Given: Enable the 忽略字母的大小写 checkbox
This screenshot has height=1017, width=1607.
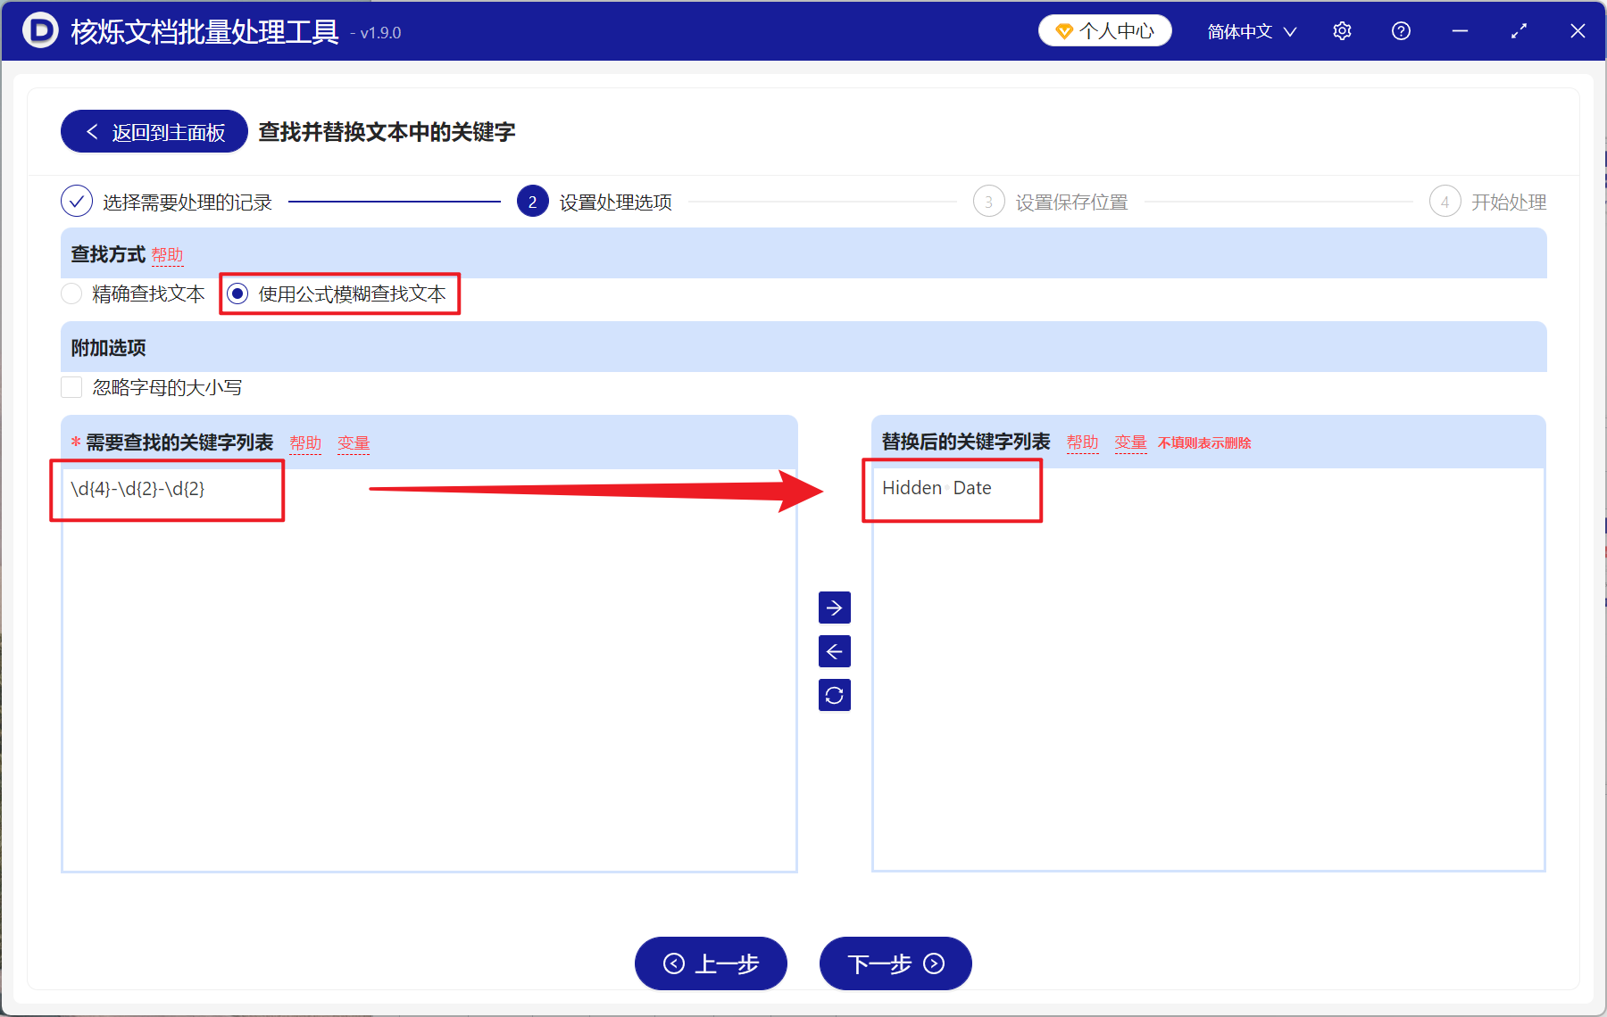Looking at the screenshot, I should point(71,387).
